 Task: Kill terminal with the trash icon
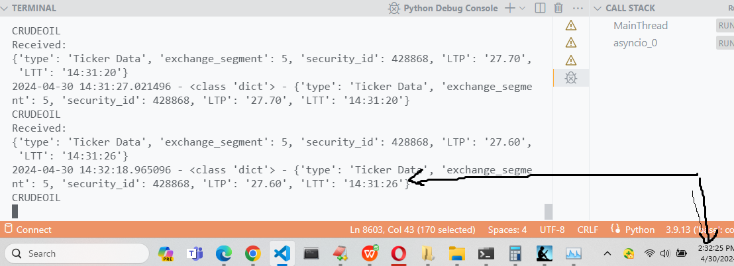pos(558,8)
